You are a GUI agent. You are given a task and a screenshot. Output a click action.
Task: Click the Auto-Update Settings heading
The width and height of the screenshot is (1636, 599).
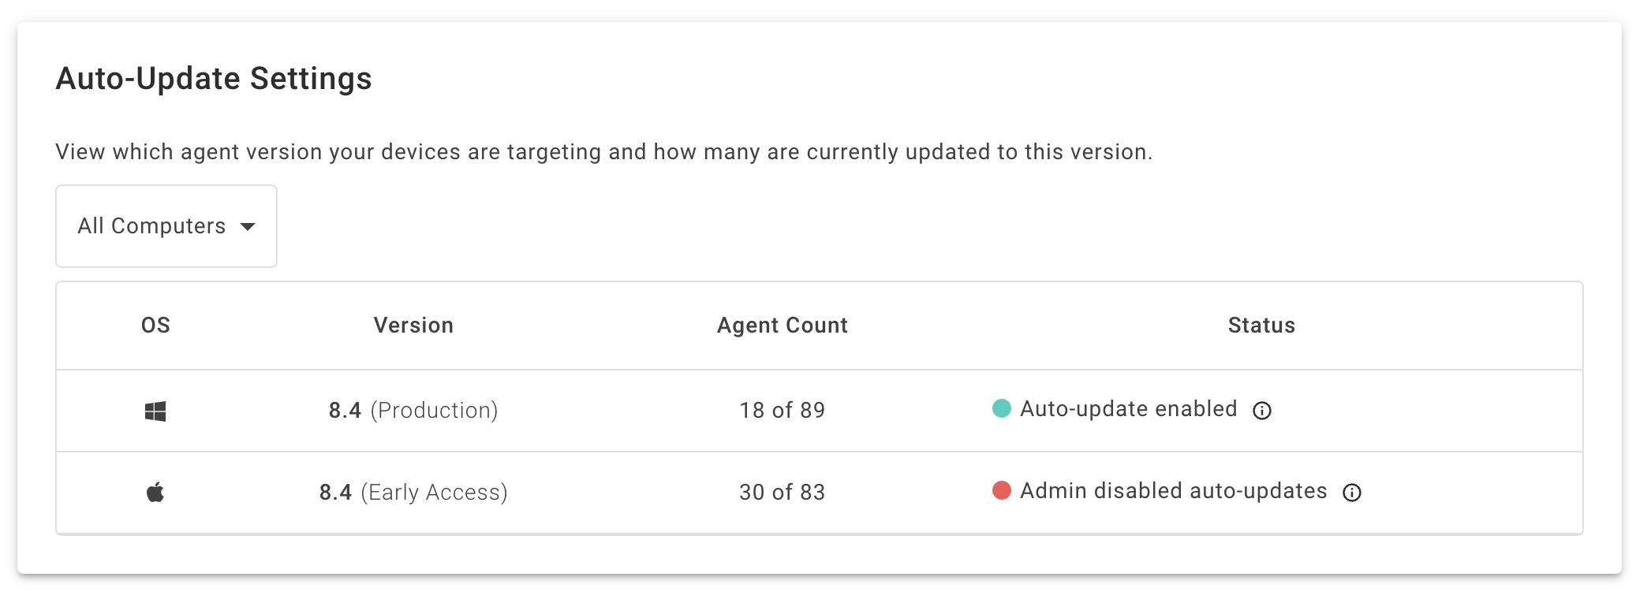pyautogui.click(x=214, y=79)
